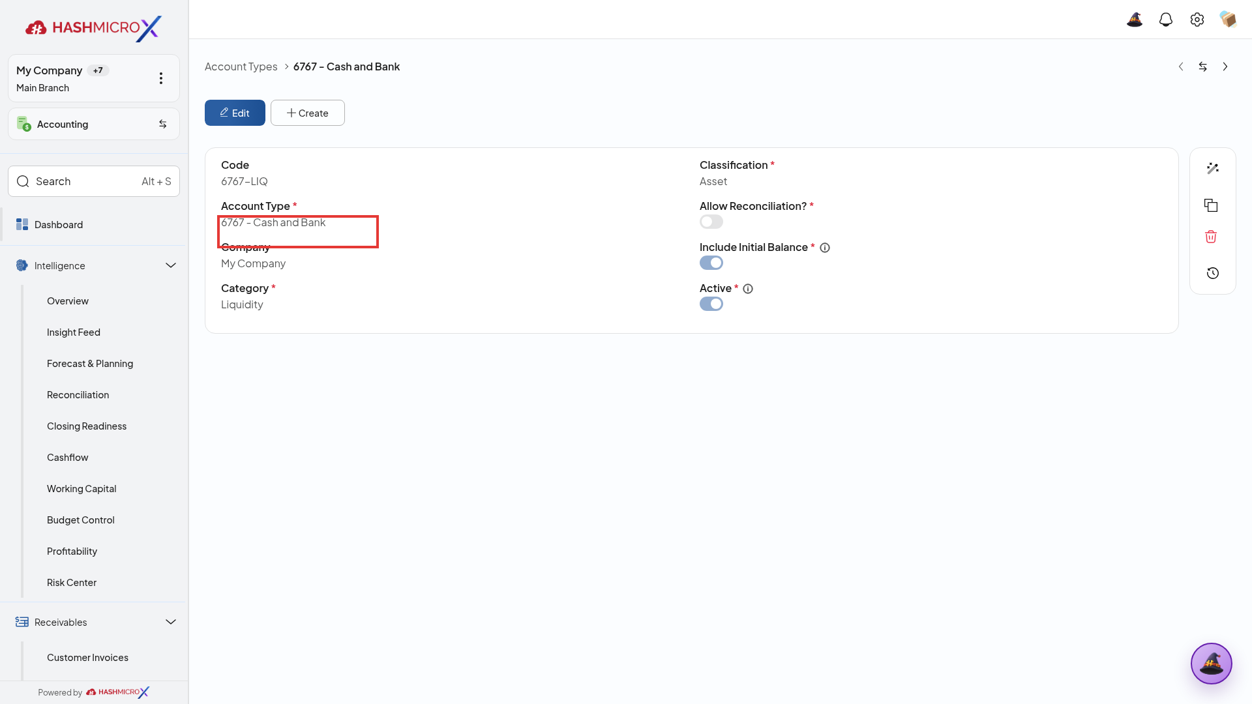Go back via Account Types breadcrumb
This screenshot has width=1252, height=704.
(x=241, y=66)
